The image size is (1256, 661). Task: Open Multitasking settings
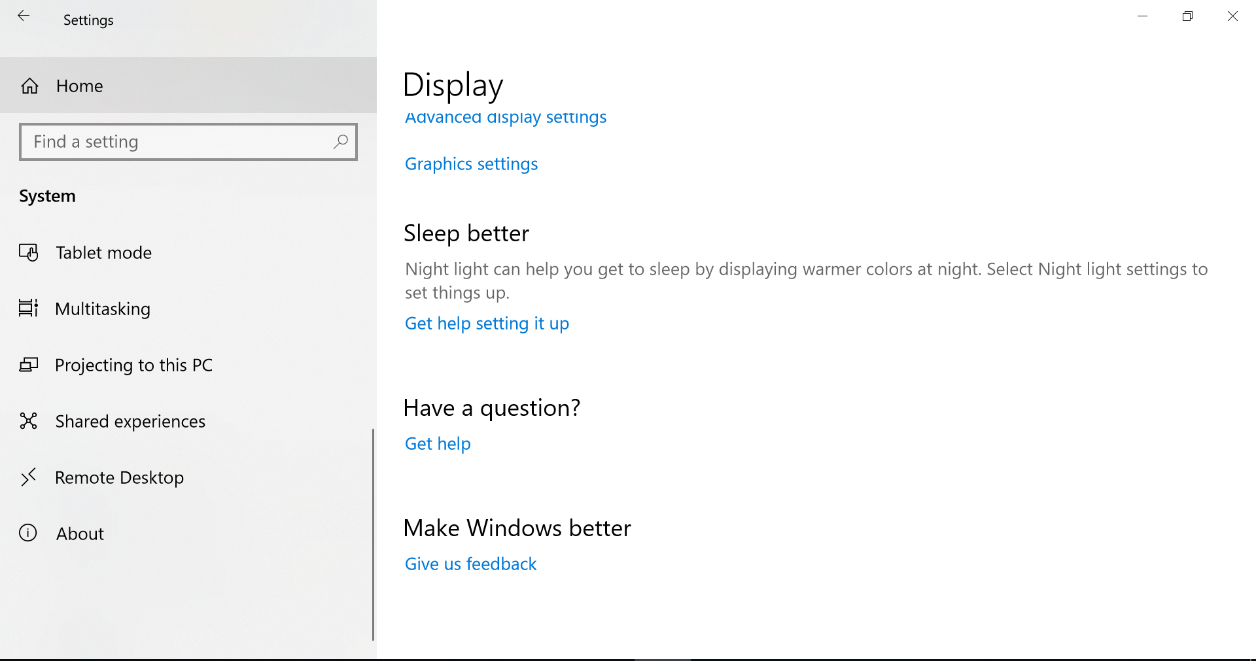[188, 309]
